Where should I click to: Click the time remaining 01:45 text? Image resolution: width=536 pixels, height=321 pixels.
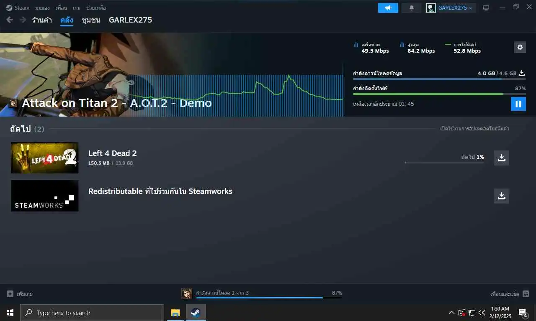coord(383,104)
